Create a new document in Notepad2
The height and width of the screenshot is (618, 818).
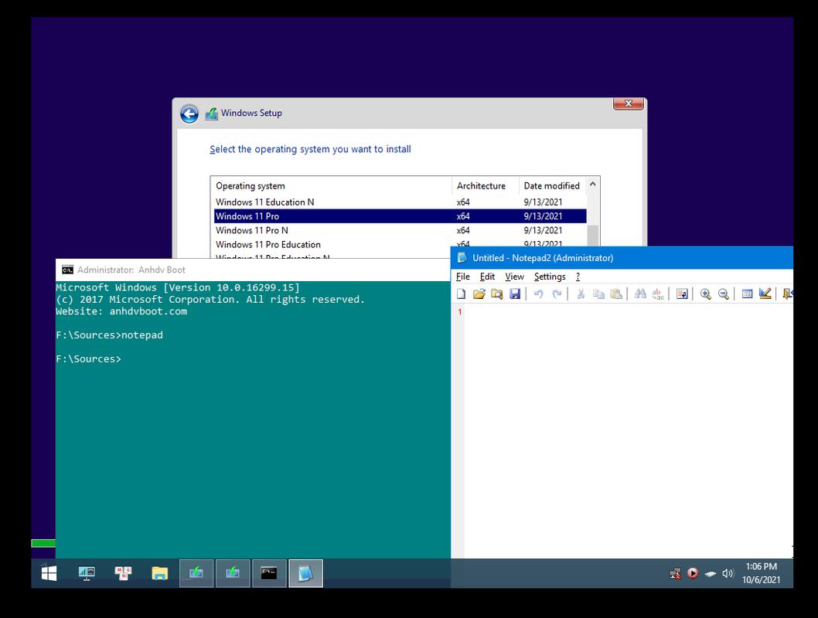point(461,294)
